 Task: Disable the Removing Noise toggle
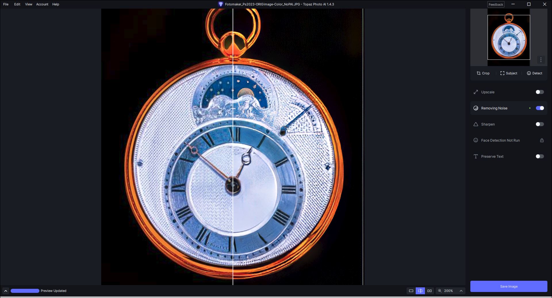[540, 108]
